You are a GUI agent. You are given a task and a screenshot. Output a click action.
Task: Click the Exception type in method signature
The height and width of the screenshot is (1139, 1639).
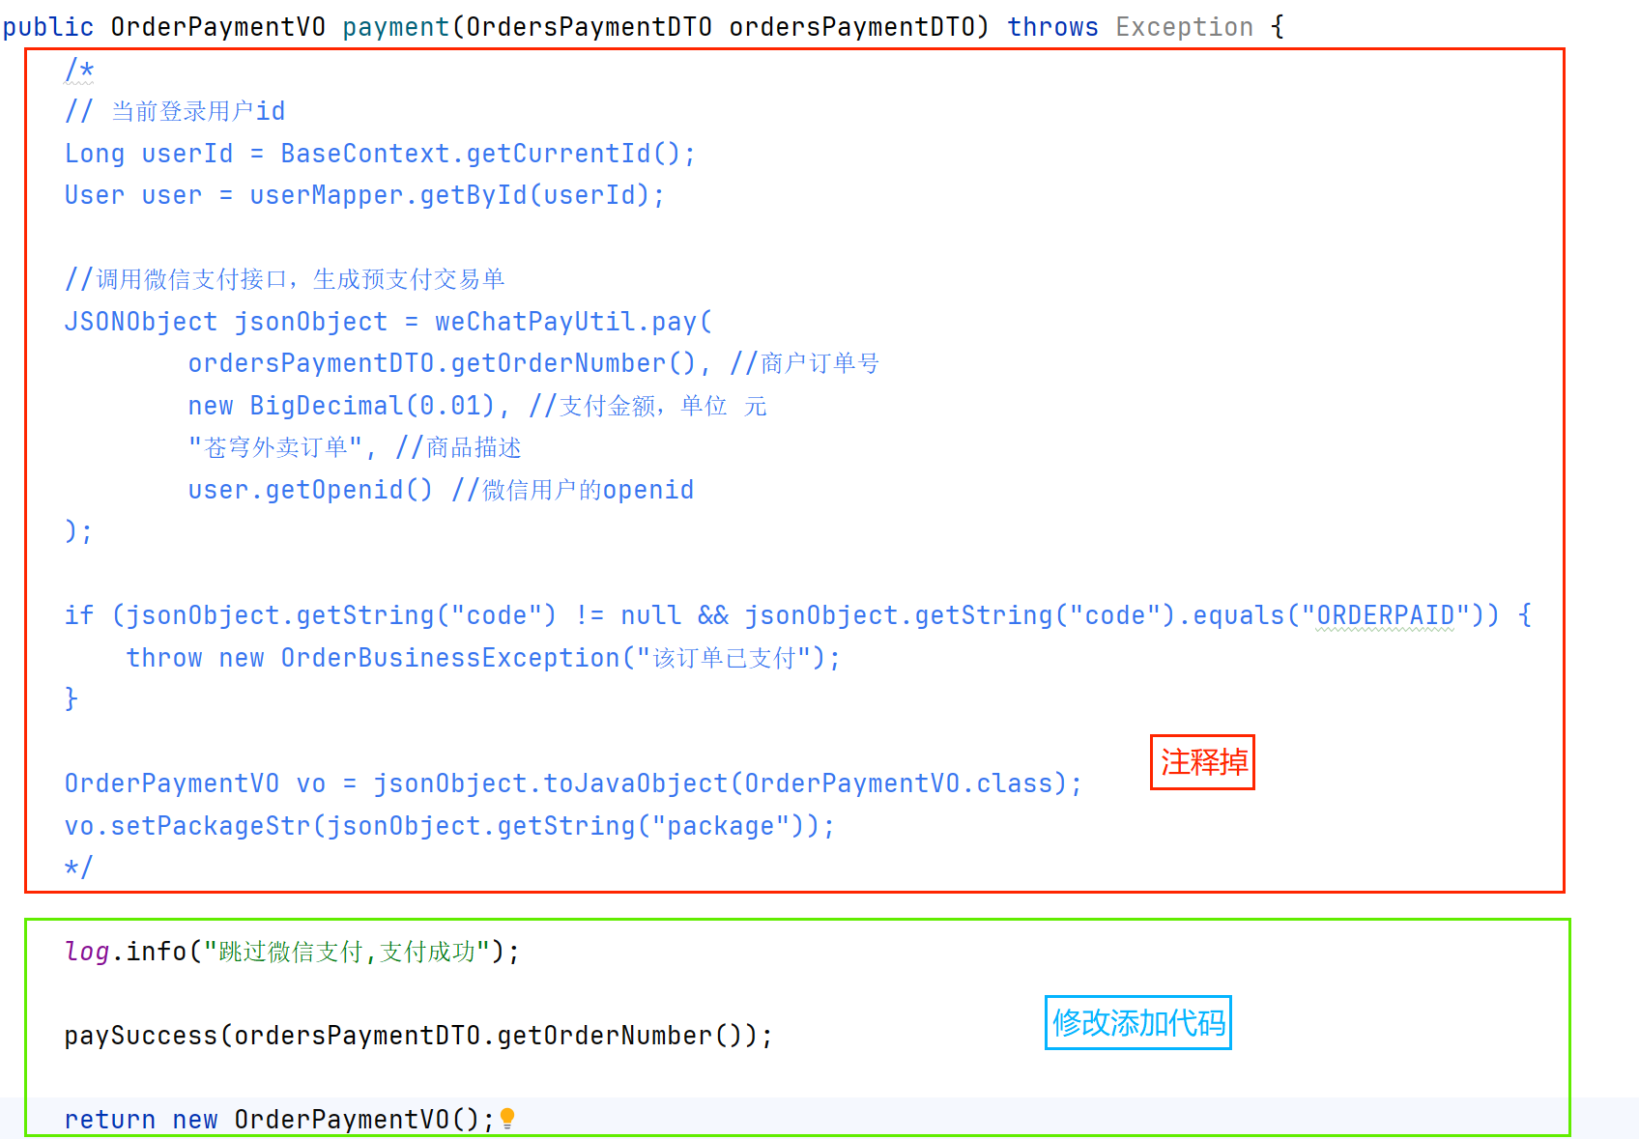tap(1184, 27)
